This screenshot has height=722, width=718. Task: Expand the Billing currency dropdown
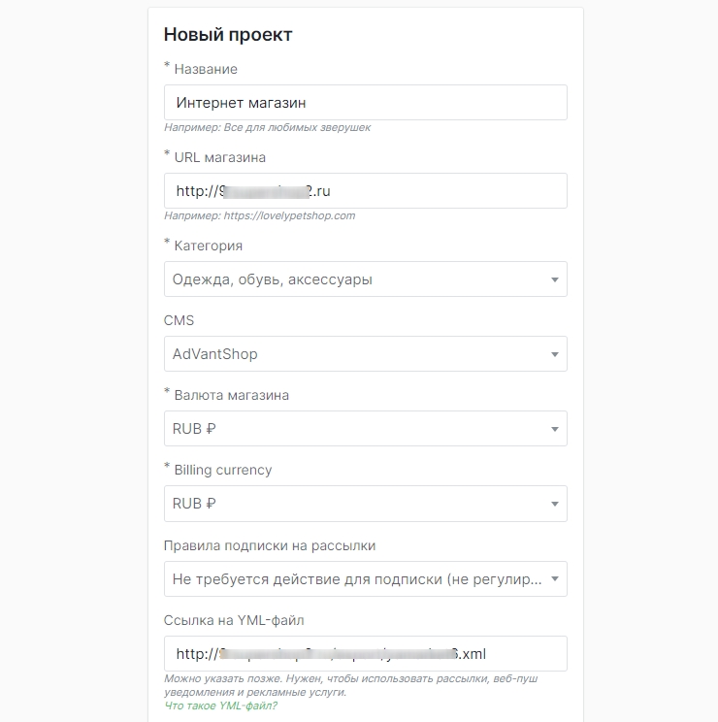tap(365, 504)
